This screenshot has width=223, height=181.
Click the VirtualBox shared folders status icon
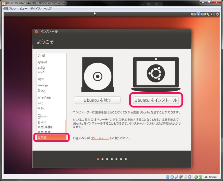point(185,177)
